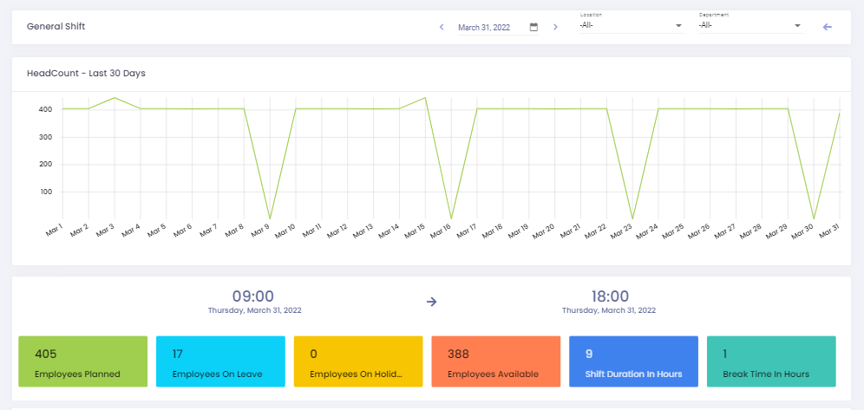Go to the previous date using left chevron
The width and height of the screenshot is (864, 410).
pos(442,27)
